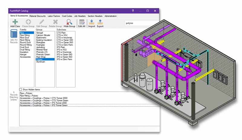This screenshot has height=140, width=242.
Task: Select IPS Plain subclass
Action: (x=66, y=47)
